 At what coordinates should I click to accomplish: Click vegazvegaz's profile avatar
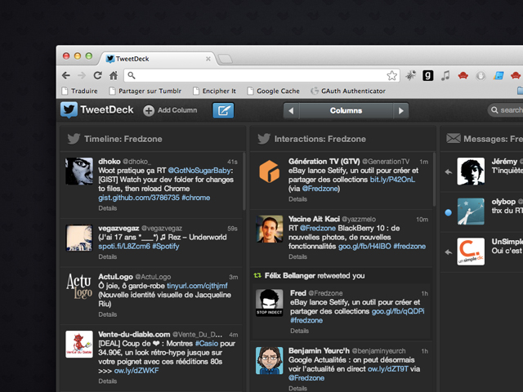(x=79, y=238)
